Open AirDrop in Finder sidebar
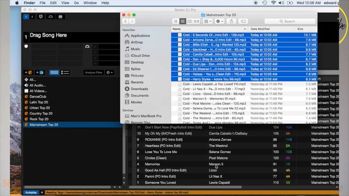Screen dimensions: 349x196 [137, 42]
